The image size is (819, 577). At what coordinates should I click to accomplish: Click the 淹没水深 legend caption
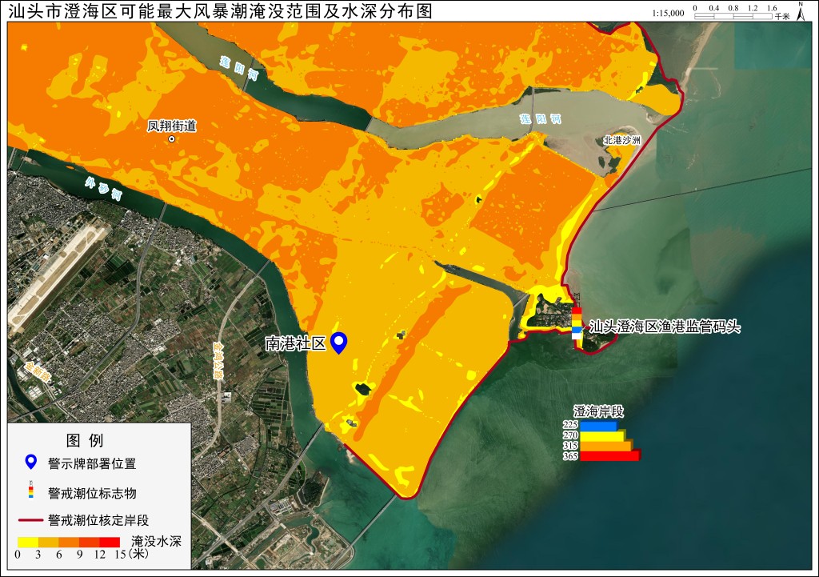(x=156, y=541)
